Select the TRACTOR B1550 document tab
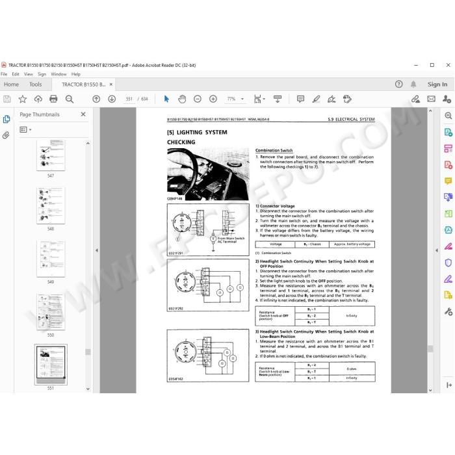 point(84,84)
